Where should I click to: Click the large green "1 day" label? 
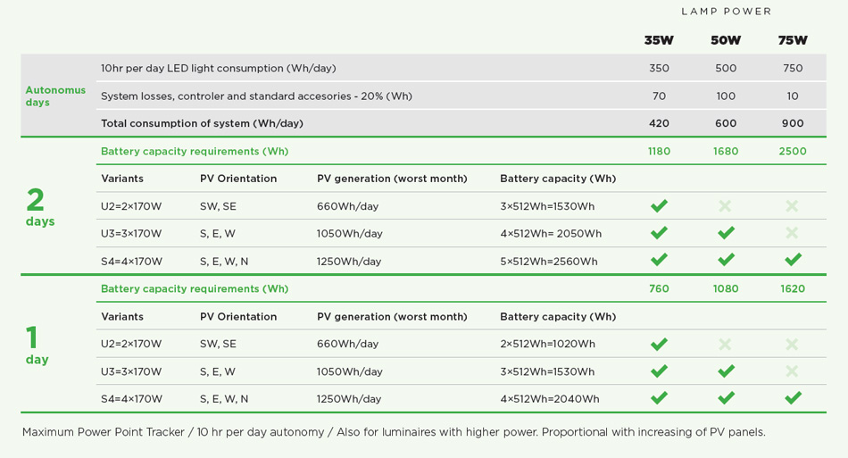click(x=37, y=345)
